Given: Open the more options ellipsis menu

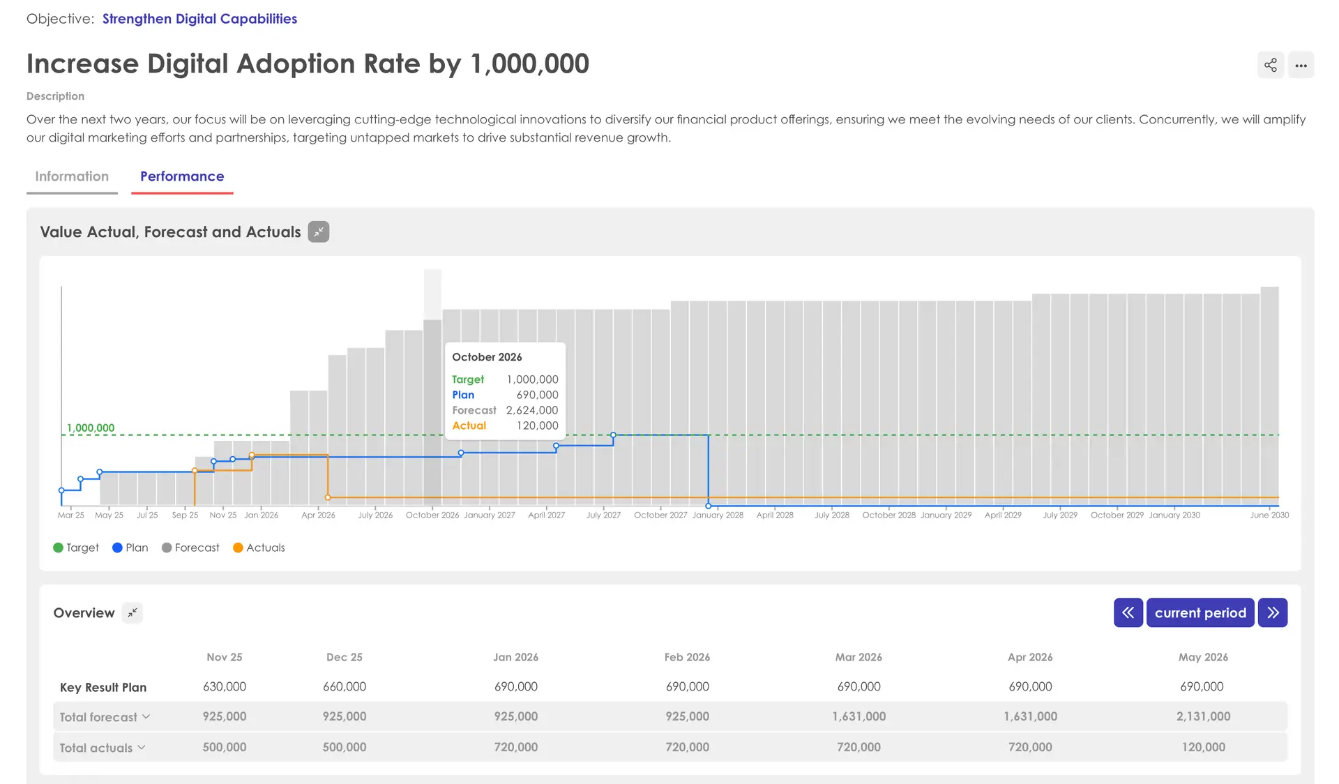Looking at the screenshot, I should 1301,65.
